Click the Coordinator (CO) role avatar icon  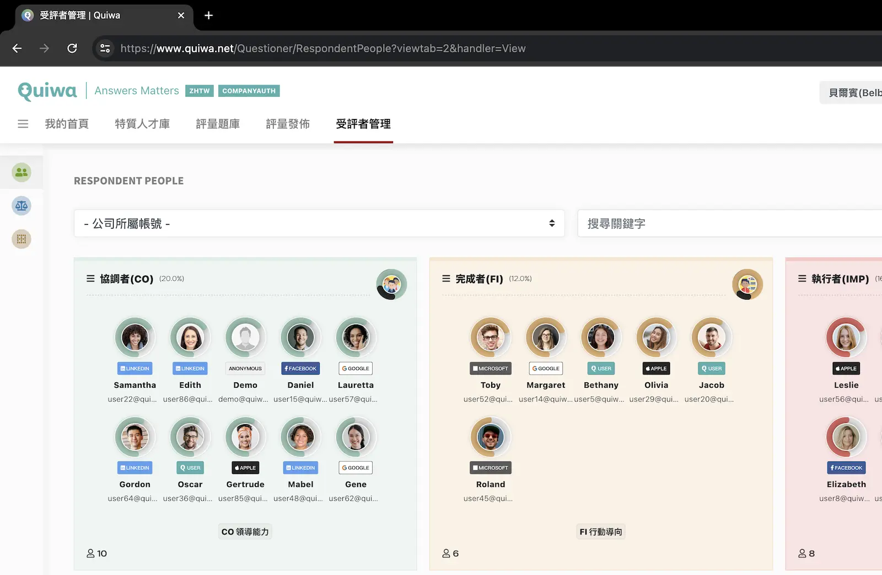(x=391, y=284)
